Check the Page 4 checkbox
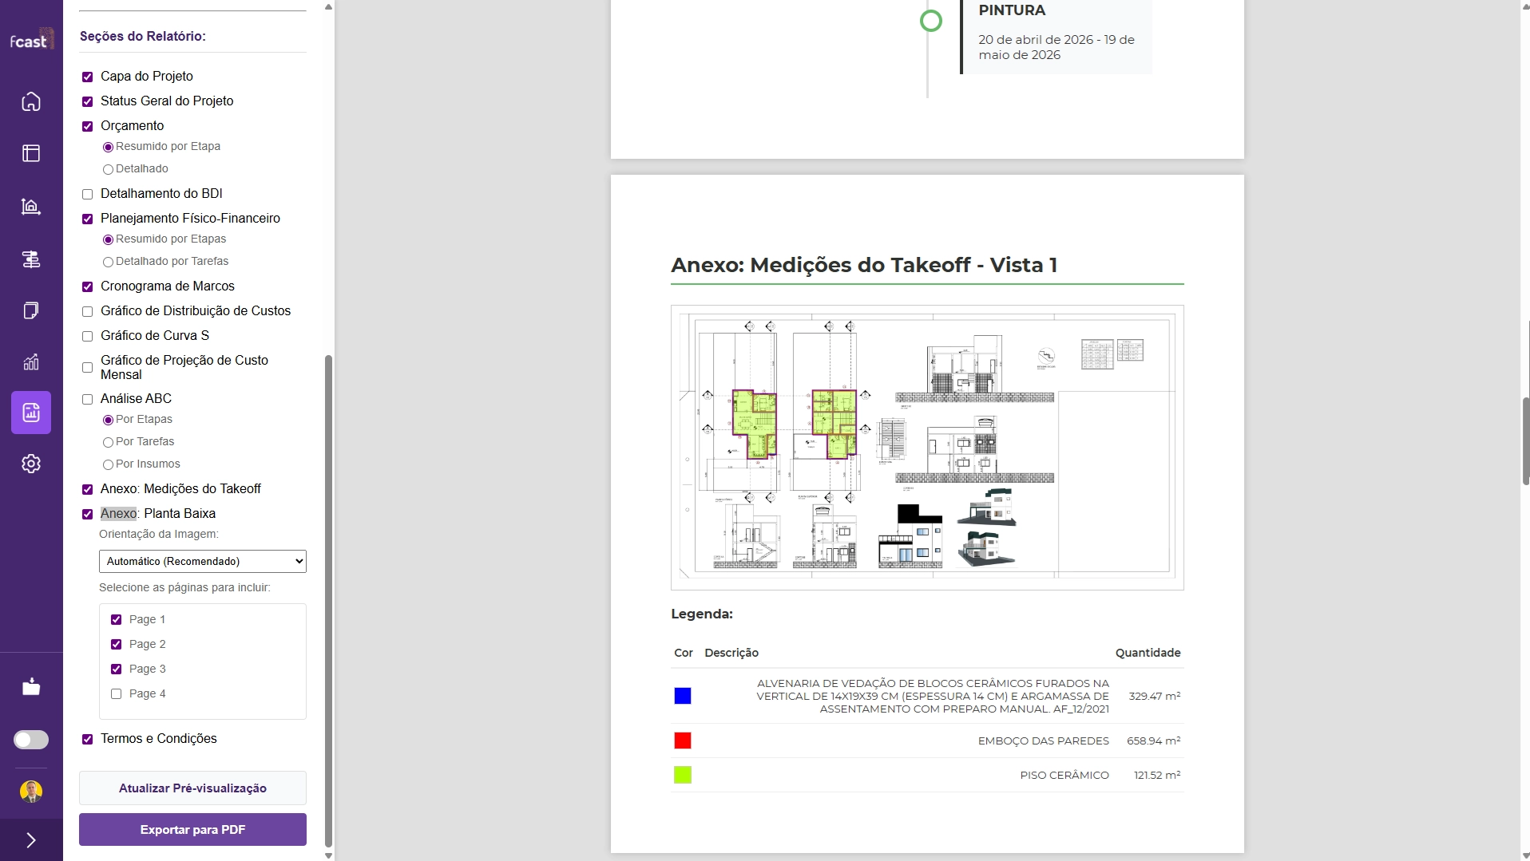This screenshot has width=1530, height=861. [117, 694]
